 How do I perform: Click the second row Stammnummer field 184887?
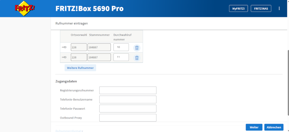(99, 57)
